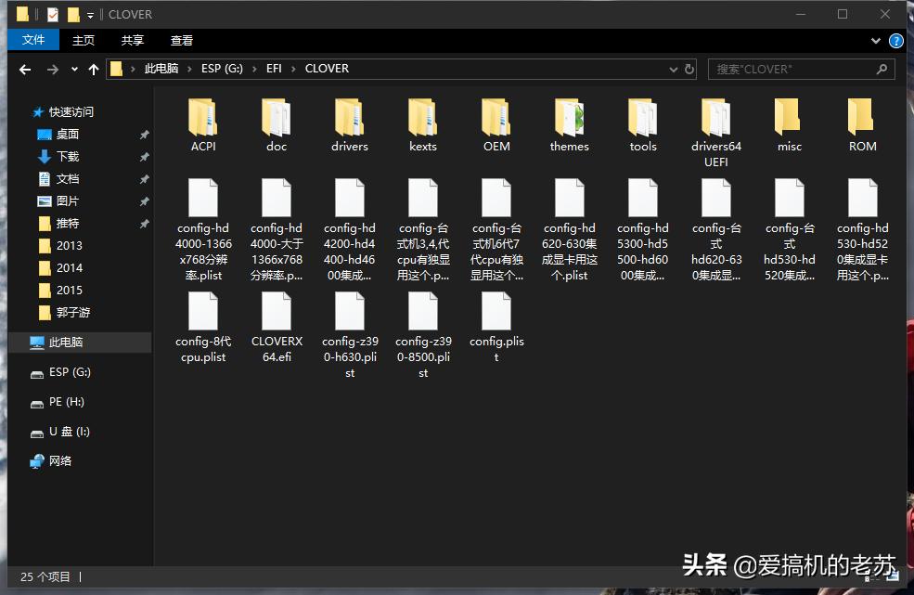
Task: Open the quick access toolbar customize dropdown
Action: click(x=88, y=14)
